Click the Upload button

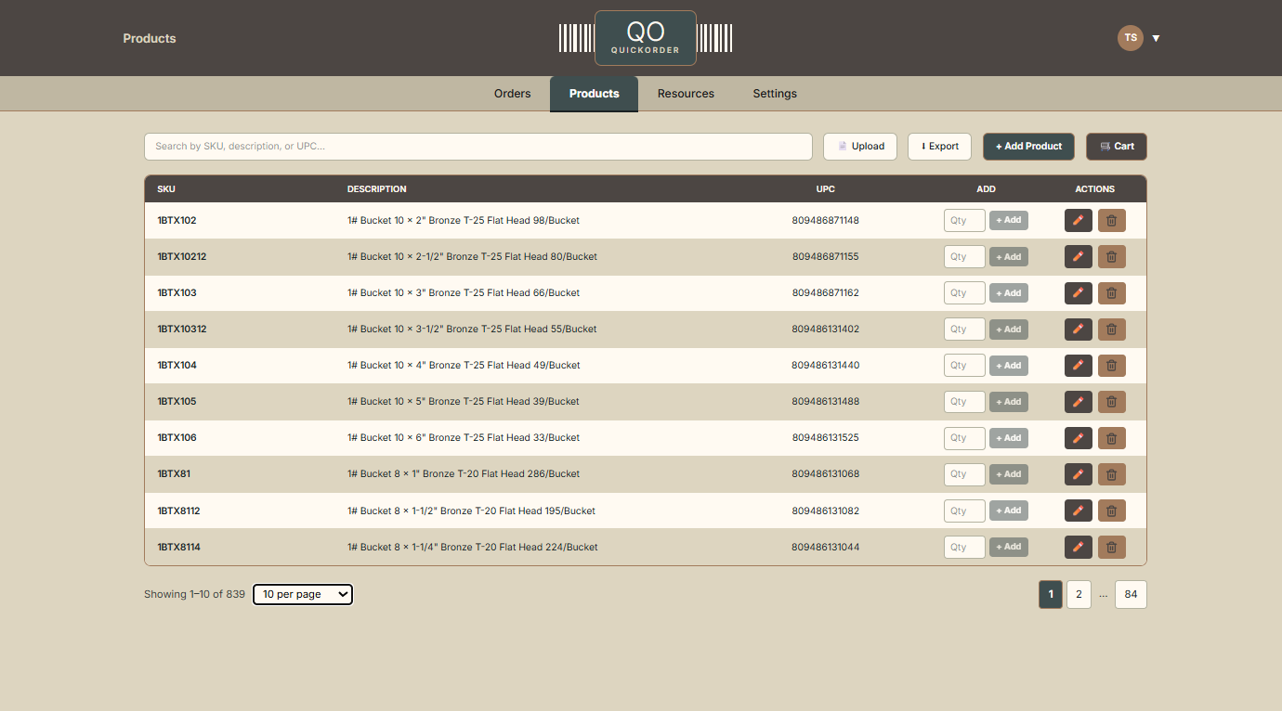click(x=860, y=147)
